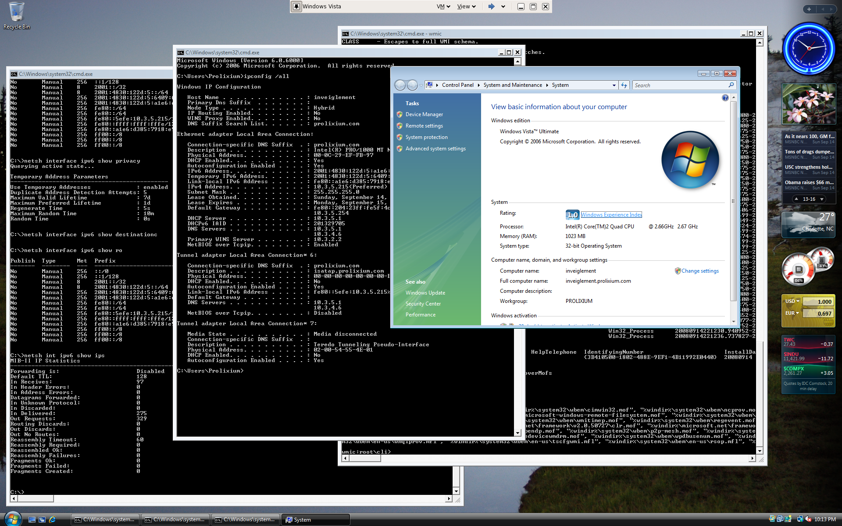Open Performance under See also
The image size is (842, 526).
point(420,315)
